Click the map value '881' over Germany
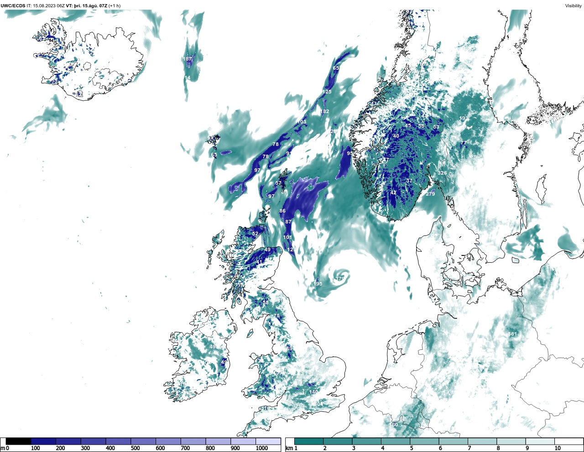 tap(512, 334)
